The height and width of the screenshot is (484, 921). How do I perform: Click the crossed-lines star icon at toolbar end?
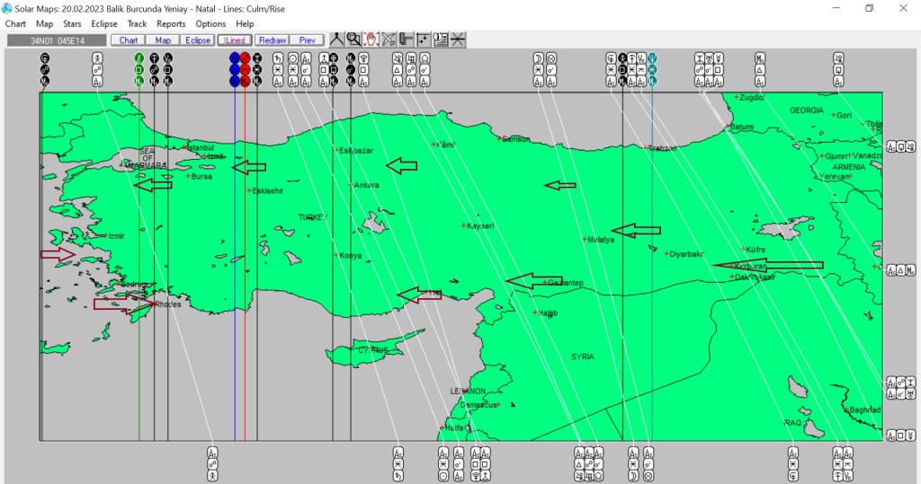click(458, 40)
